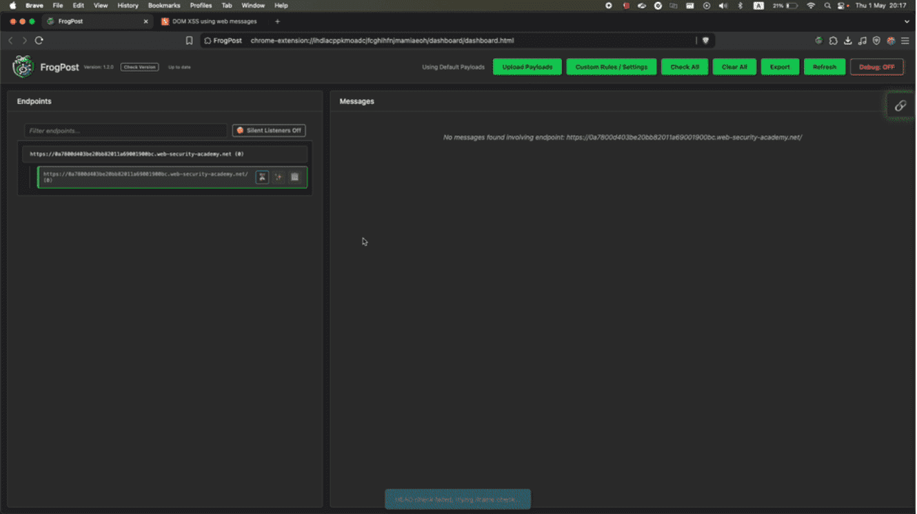Open the browser downloads icon
The image size is (917, 514).
point(848,41)
